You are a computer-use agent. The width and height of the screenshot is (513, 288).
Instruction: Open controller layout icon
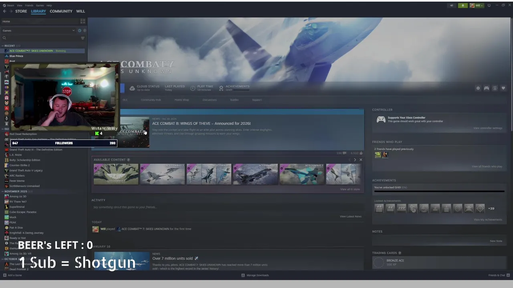tap(486, 88)
